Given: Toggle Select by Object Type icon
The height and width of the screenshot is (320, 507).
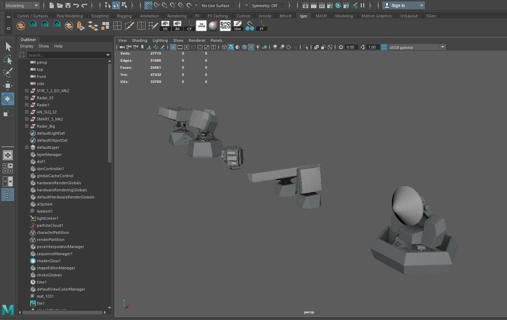Looking at the screenshot, I should point(116,5).
